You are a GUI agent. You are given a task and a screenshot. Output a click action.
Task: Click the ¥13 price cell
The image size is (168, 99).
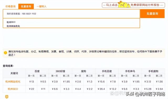click(31, 82)
